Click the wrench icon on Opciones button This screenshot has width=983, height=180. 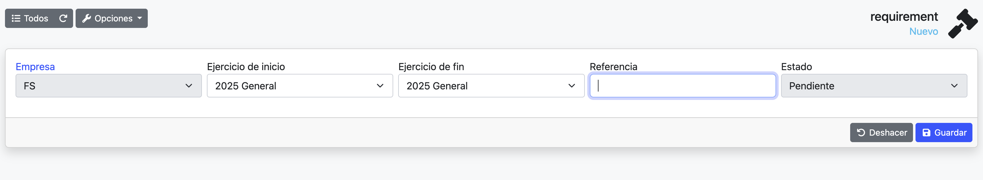click(87, 18)
